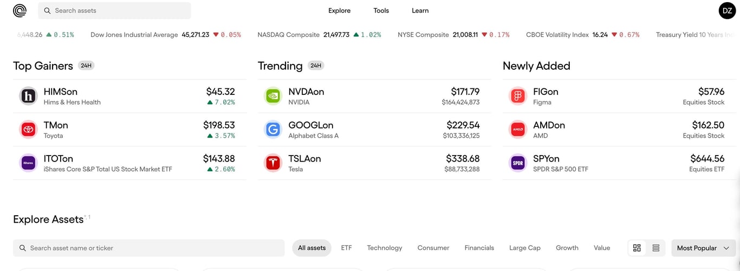Switch to grid view layout
Image resolution: width=740 pixels, height=271 pixels.
pos(637,248)
